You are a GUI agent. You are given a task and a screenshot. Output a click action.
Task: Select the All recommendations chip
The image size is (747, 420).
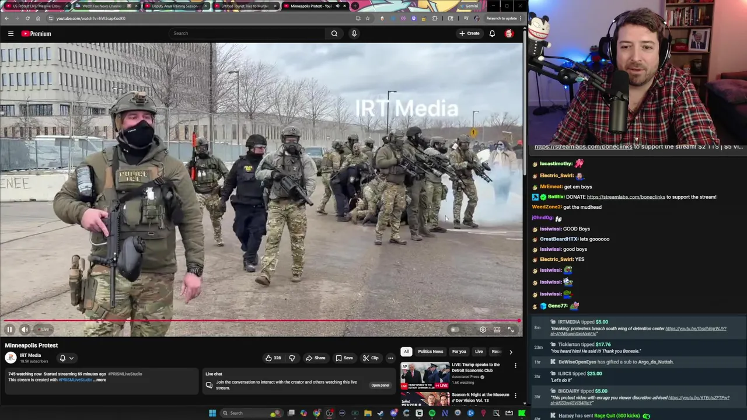pos(406,352)
